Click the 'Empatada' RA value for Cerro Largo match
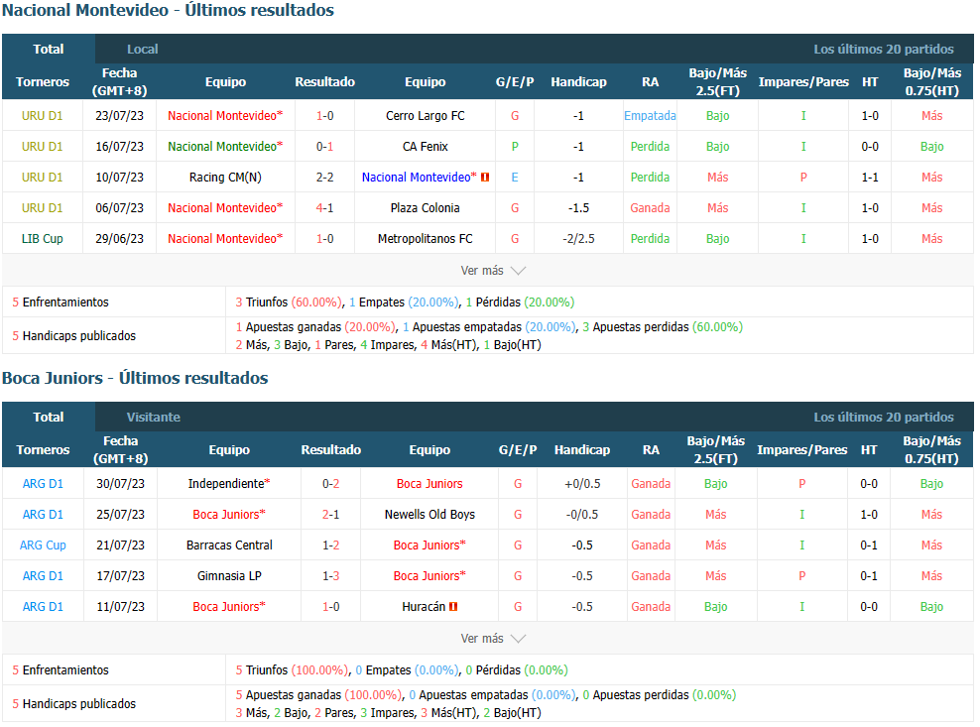This screenshot has height=727, width=980. tap(650, 116)
